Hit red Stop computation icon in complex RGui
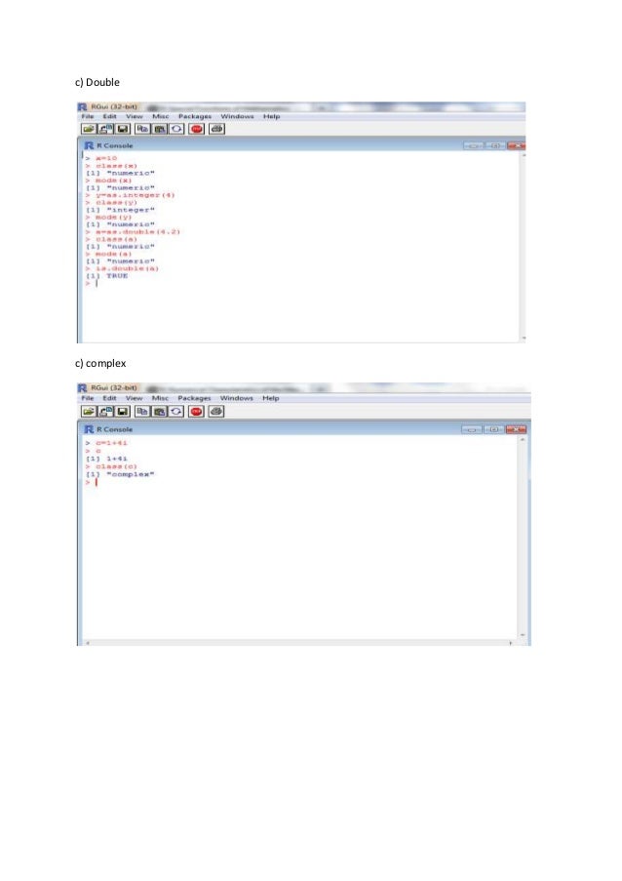 click(197, 412)
